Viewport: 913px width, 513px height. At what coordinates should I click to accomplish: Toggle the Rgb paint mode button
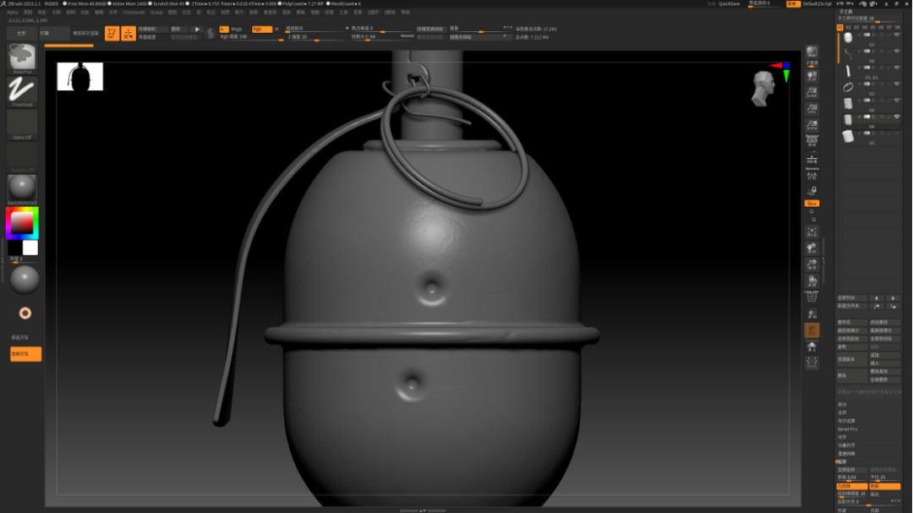point(261,29)
